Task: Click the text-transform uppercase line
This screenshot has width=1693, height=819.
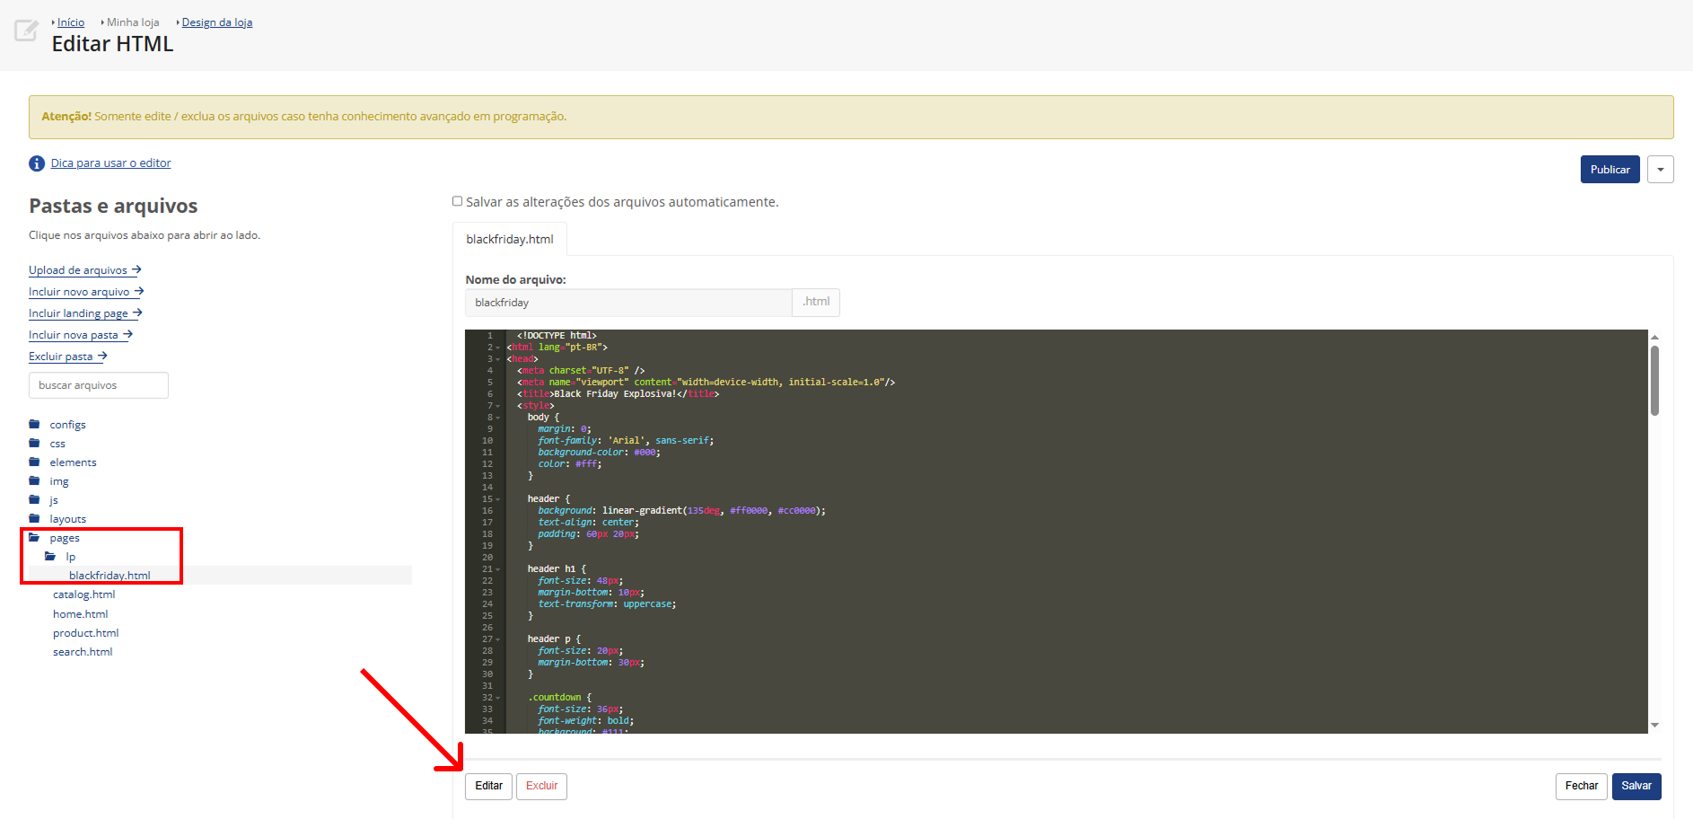Action: [x=607, y=604]
